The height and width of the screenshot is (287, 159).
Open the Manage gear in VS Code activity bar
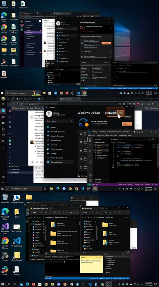click(90, 180)
